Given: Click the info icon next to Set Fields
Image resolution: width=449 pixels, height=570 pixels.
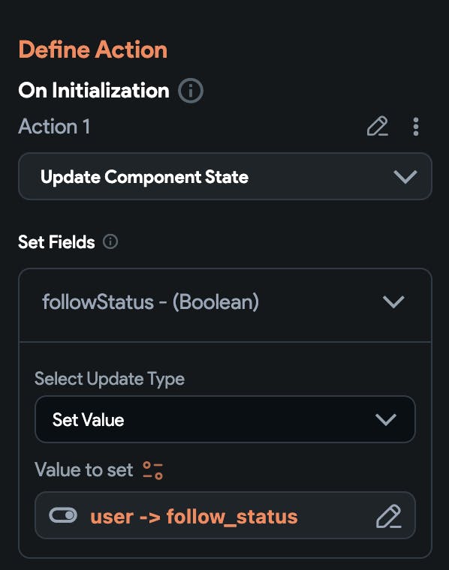Looking at the screenshot, I should coord(110,241).
